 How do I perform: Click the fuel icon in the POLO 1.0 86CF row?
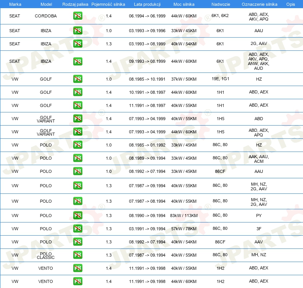pos(77,171)
